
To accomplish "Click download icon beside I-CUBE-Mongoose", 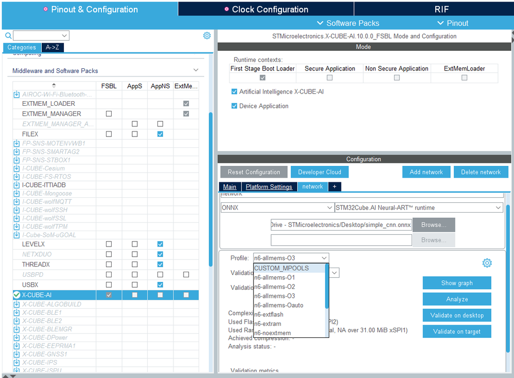I will pos(16,194).
